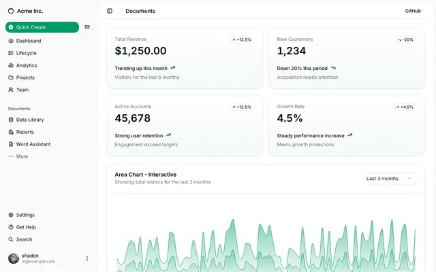Click the Acme Inc. logo icon

click(x=11, y=11)
